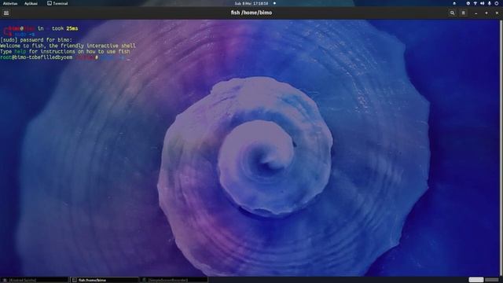
Task: Open the power menu icon
Action: [x=496, y=3]
